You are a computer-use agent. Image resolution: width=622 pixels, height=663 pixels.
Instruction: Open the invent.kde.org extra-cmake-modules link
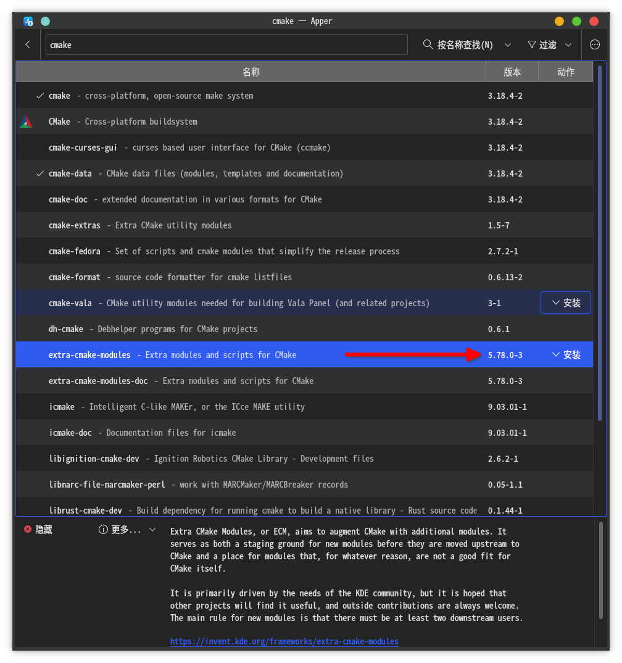(x=284, y=641)
